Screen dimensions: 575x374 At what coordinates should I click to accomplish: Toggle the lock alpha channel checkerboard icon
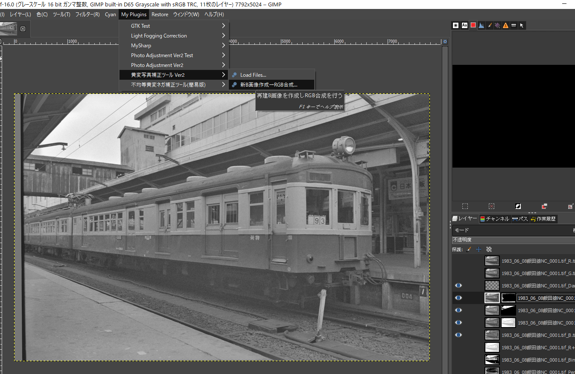click(x=489, y=249)
